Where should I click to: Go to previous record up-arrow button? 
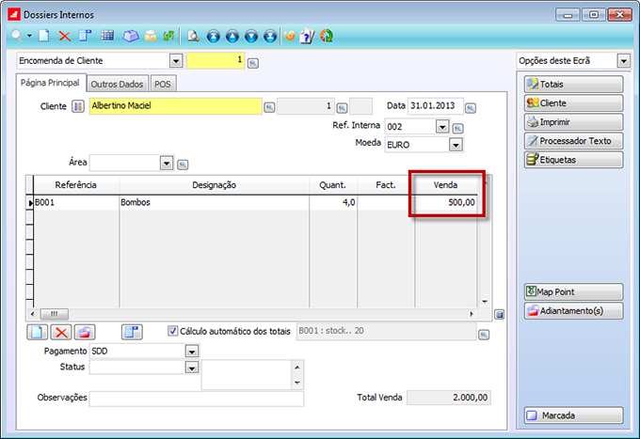point(232,37)
